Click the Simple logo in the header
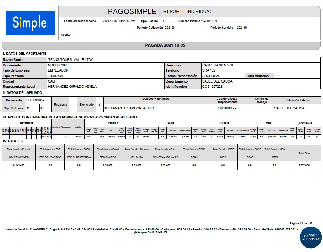Screen dimensions: 323x252 30,23
